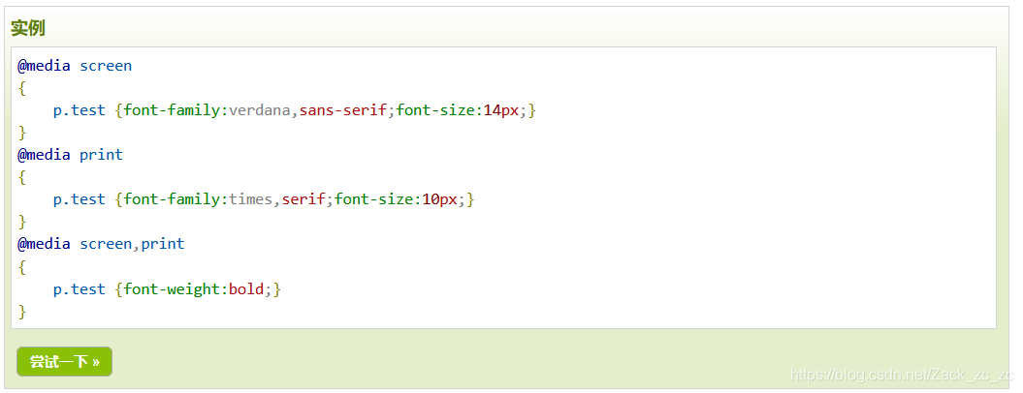Click the final closing brace in code

[x=22, y=312]
